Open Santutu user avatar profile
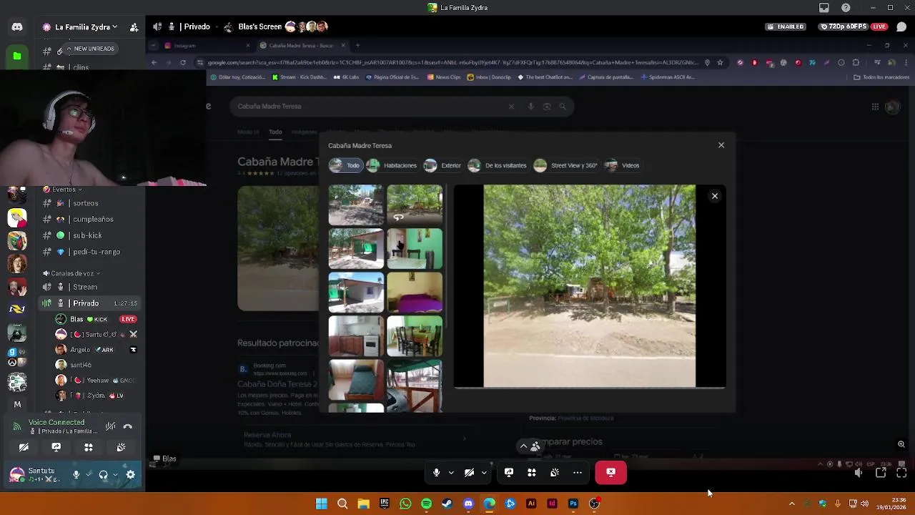This screenshot has width=915, height=515. [17, 474]
